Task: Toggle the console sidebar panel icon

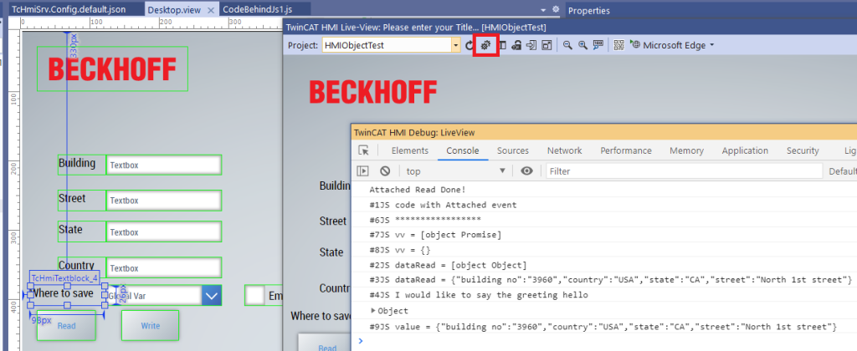Action: pos(364,171)
